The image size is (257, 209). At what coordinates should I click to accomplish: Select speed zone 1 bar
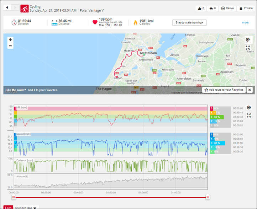coord(220,151)
